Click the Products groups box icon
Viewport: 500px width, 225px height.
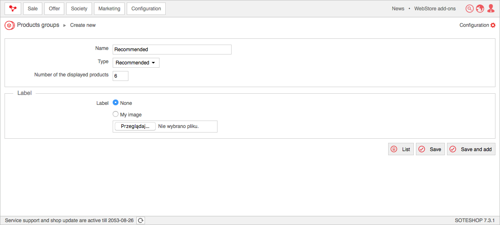[x=10, y=26]
